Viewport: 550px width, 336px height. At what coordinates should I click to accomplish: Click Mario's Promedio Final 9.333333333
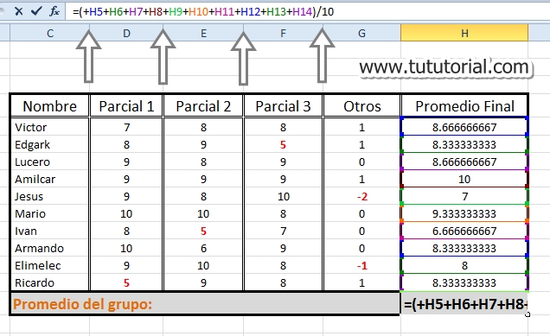tap(464, 213)
